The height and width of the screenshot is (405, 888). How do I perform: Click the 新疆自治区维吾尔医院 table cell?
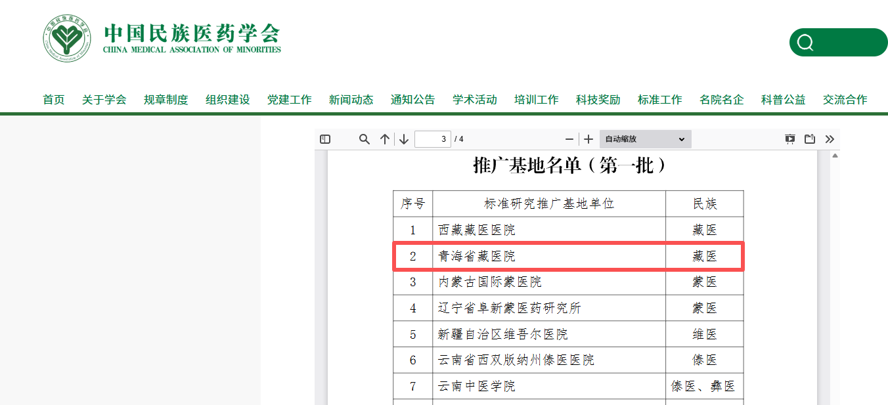pos(549,334)
